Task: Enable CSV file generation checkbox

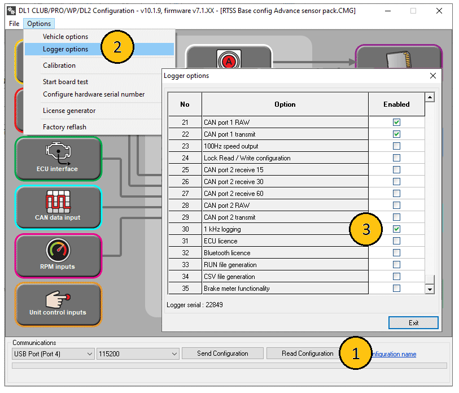Action: [396, 277]
